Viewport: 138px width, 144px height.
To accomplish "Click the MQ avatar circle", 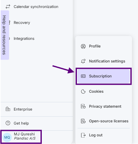I will tap(7, 137).
